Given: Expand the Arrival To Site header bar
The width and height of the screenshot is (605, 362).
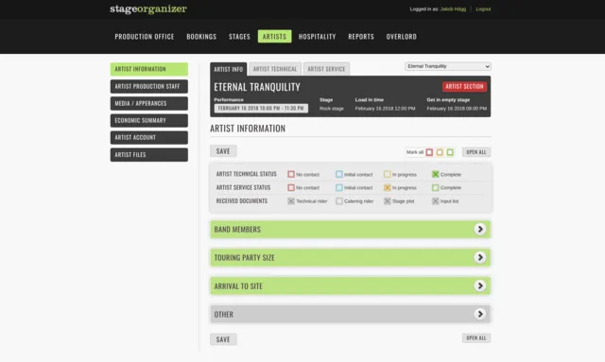Looking at the screenshot, I should pyautogui.click(x=350, y=286).
